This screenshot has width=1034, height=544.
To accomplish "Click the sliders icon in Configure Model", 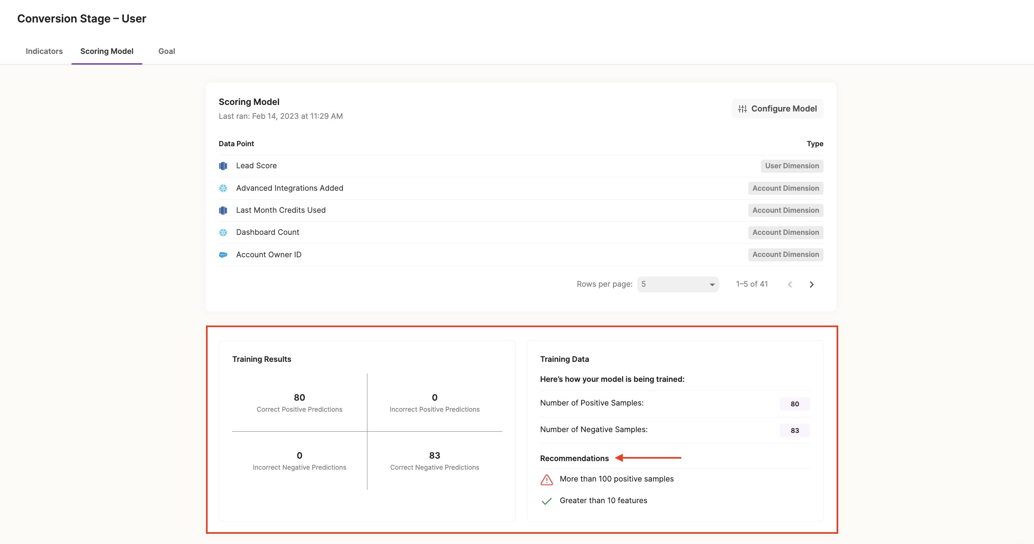I will click(742, 109).
